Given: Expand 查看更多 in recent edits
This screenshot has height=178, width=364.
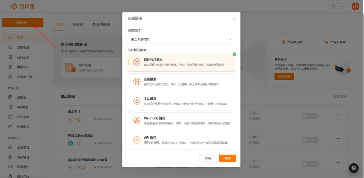Looking at the screenshot, I should click(340, 96).
